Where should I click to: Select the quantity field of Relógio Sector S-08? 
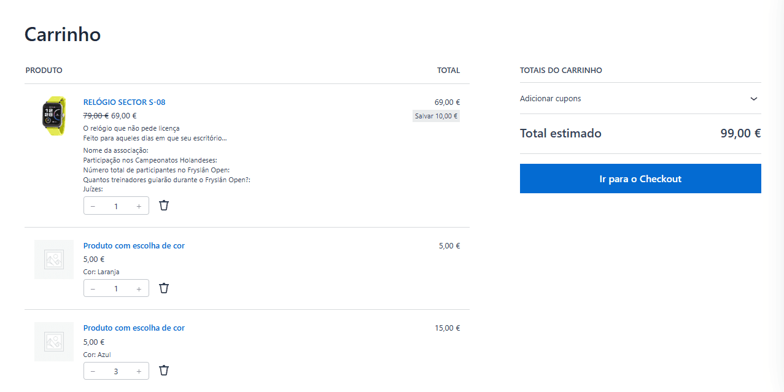point(116,205)
